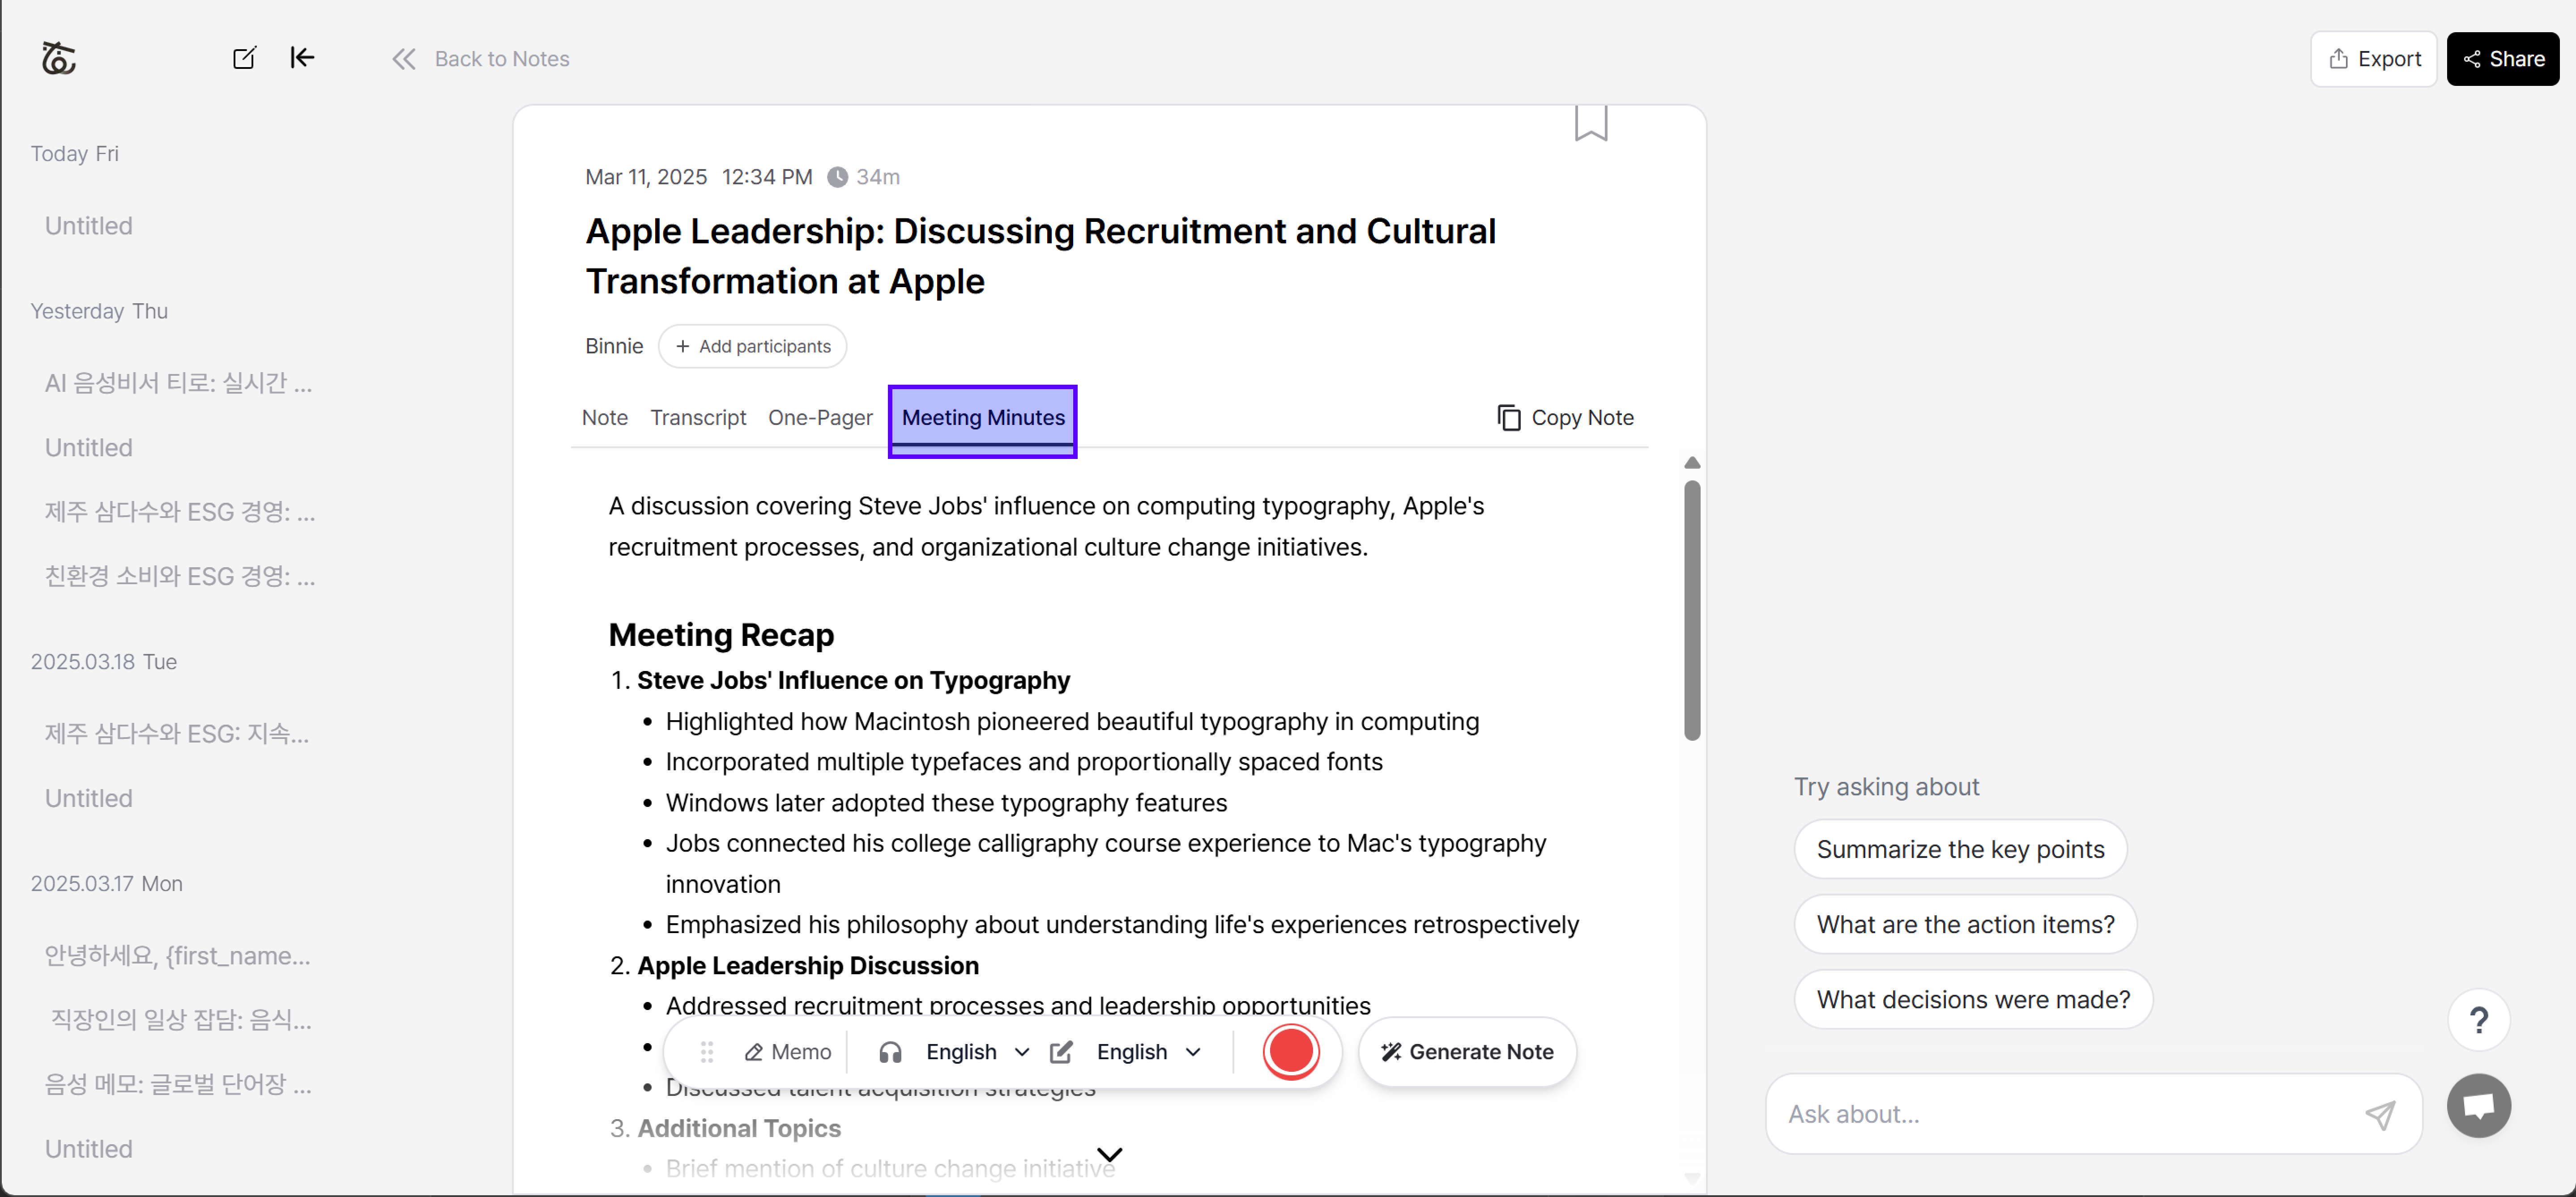This screenshot has height=1197, width=2576.
Task: Collapse the sidebar with arrow icon
Action: pyautogui.click(x=302, y=58)
